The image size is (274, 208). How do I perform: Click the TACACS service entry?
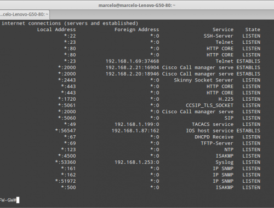pos(213,124)
